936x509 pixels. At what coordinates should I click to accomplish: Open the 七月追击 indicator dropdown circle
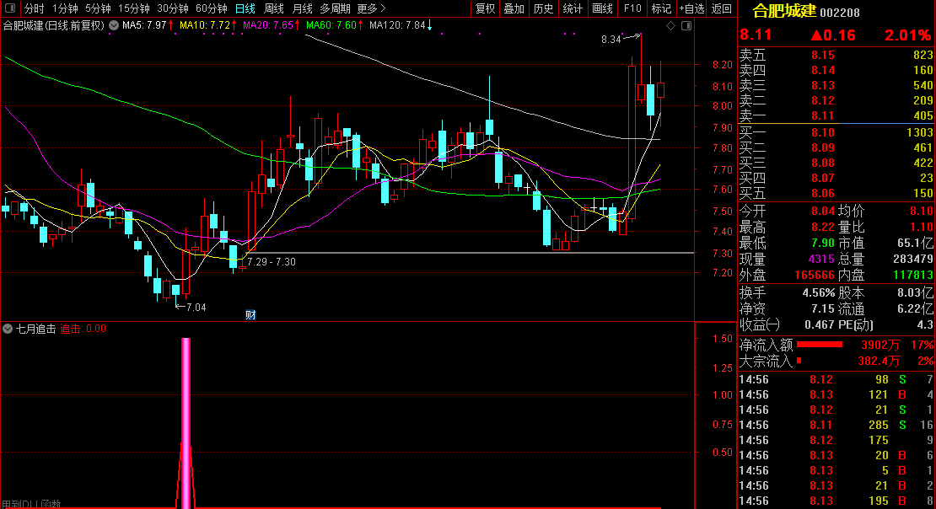click(7, 329)
